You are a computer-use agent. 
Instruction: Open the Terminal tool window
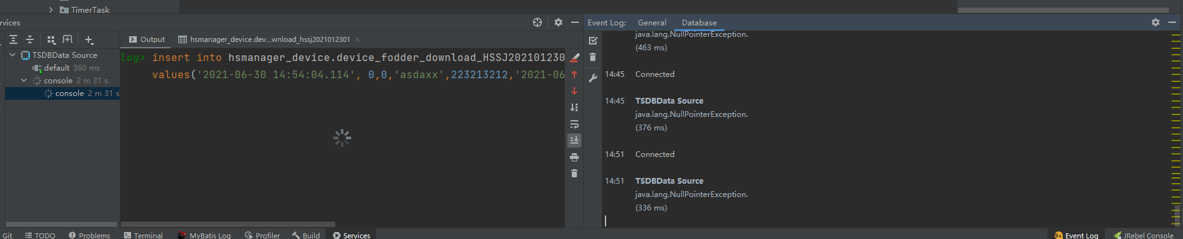[143, 235]
